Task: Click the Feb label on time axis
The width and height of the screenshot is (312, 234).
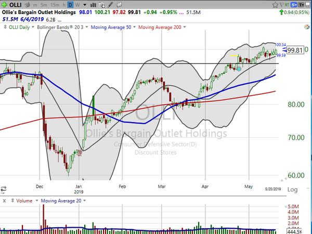Action: click(x=122, y=187)
